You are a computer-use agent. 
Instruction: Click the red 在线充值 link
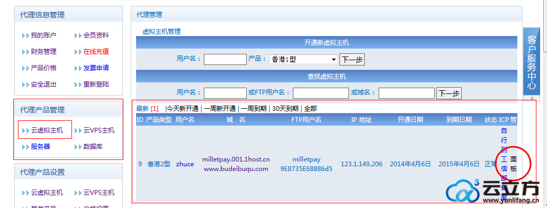(96, 52)
